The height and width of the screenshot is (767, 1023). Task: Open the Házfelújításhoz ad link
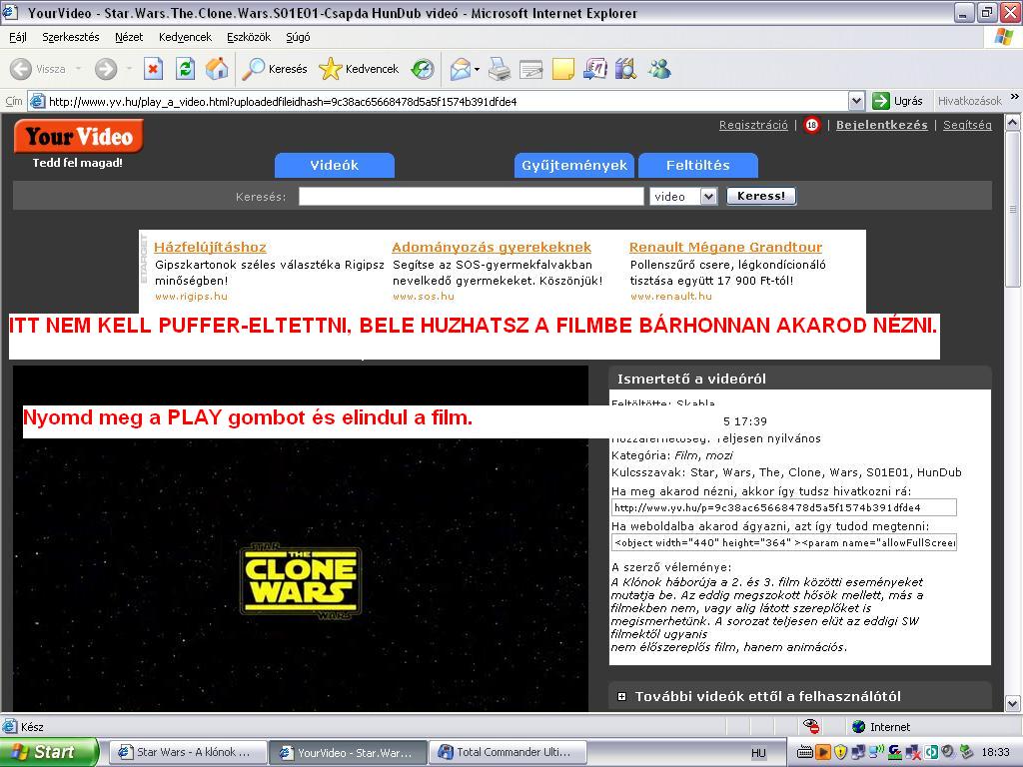(x=210, y=248)
